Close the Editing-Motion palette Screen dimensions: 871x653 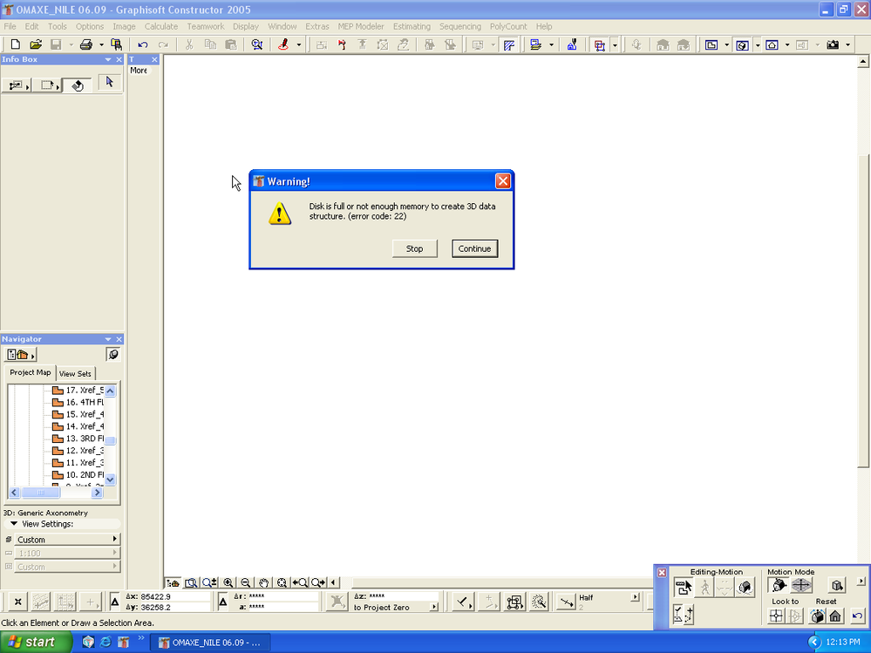tap(662, 572)
